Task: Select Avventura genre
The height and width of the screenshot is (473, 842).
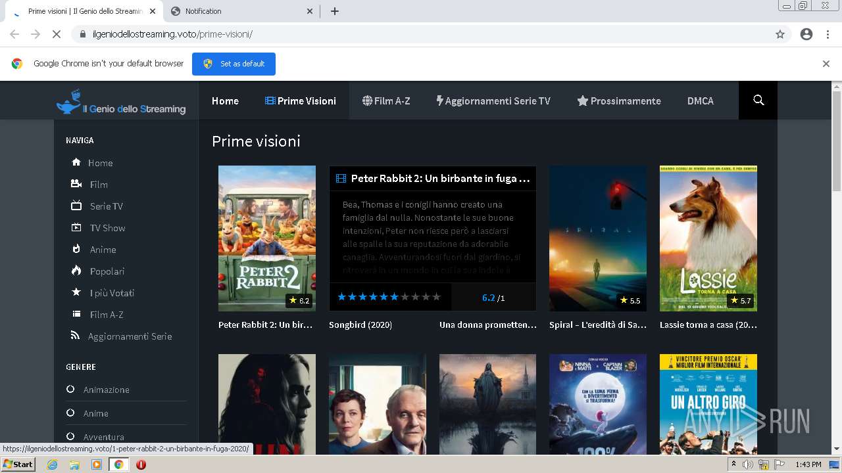Action: pos(103,437)
